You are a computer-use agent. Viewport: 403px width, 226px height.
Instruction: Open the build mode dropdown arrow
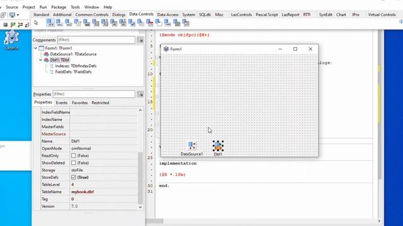pos(18,15)
